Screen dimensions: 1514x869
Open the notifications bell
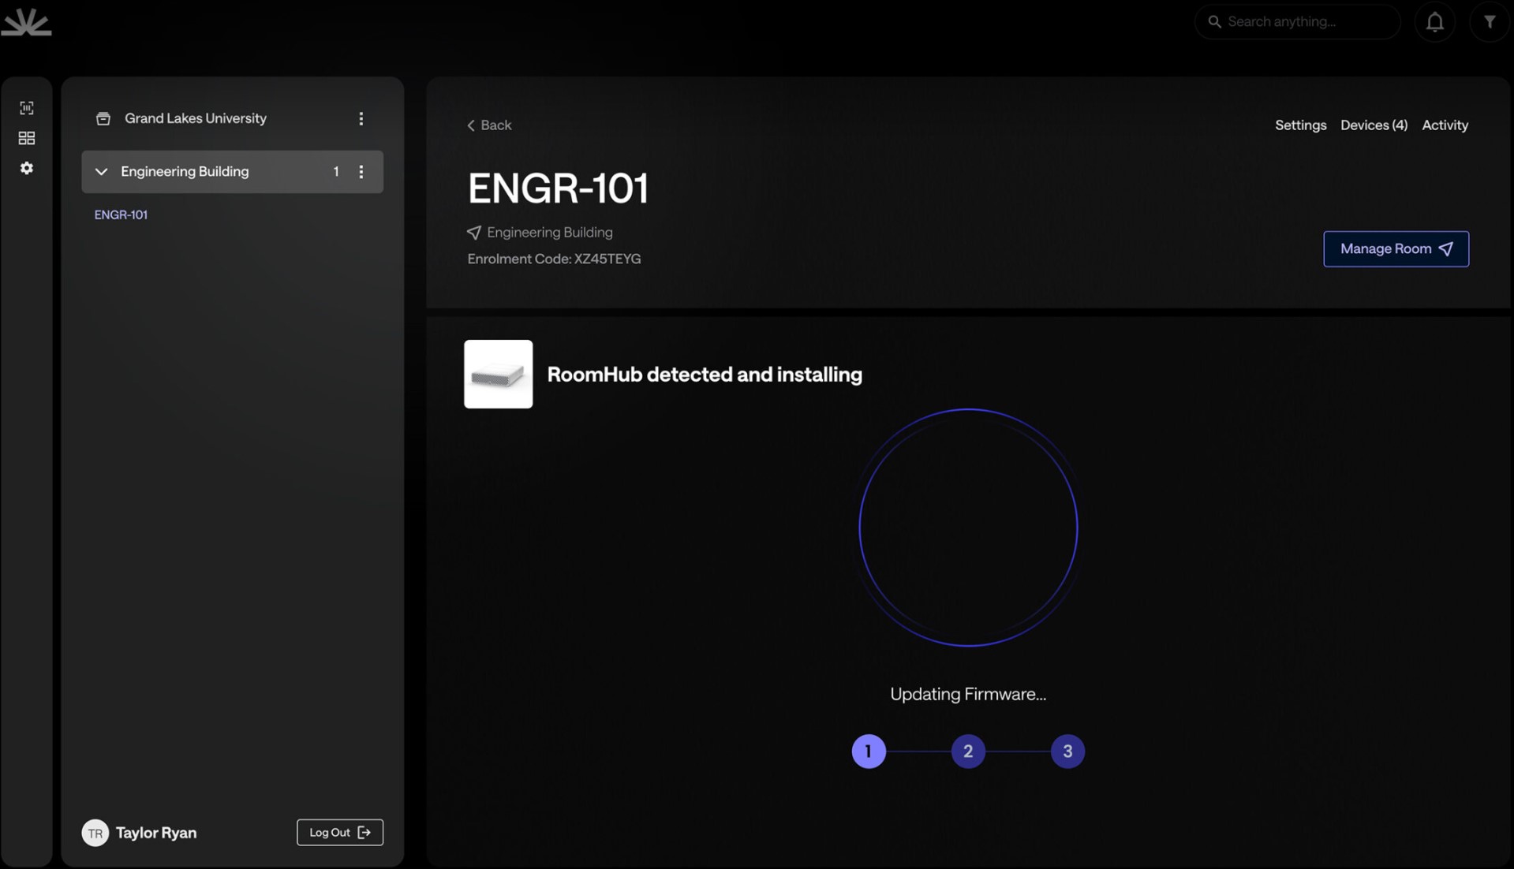coord(1434,22)
